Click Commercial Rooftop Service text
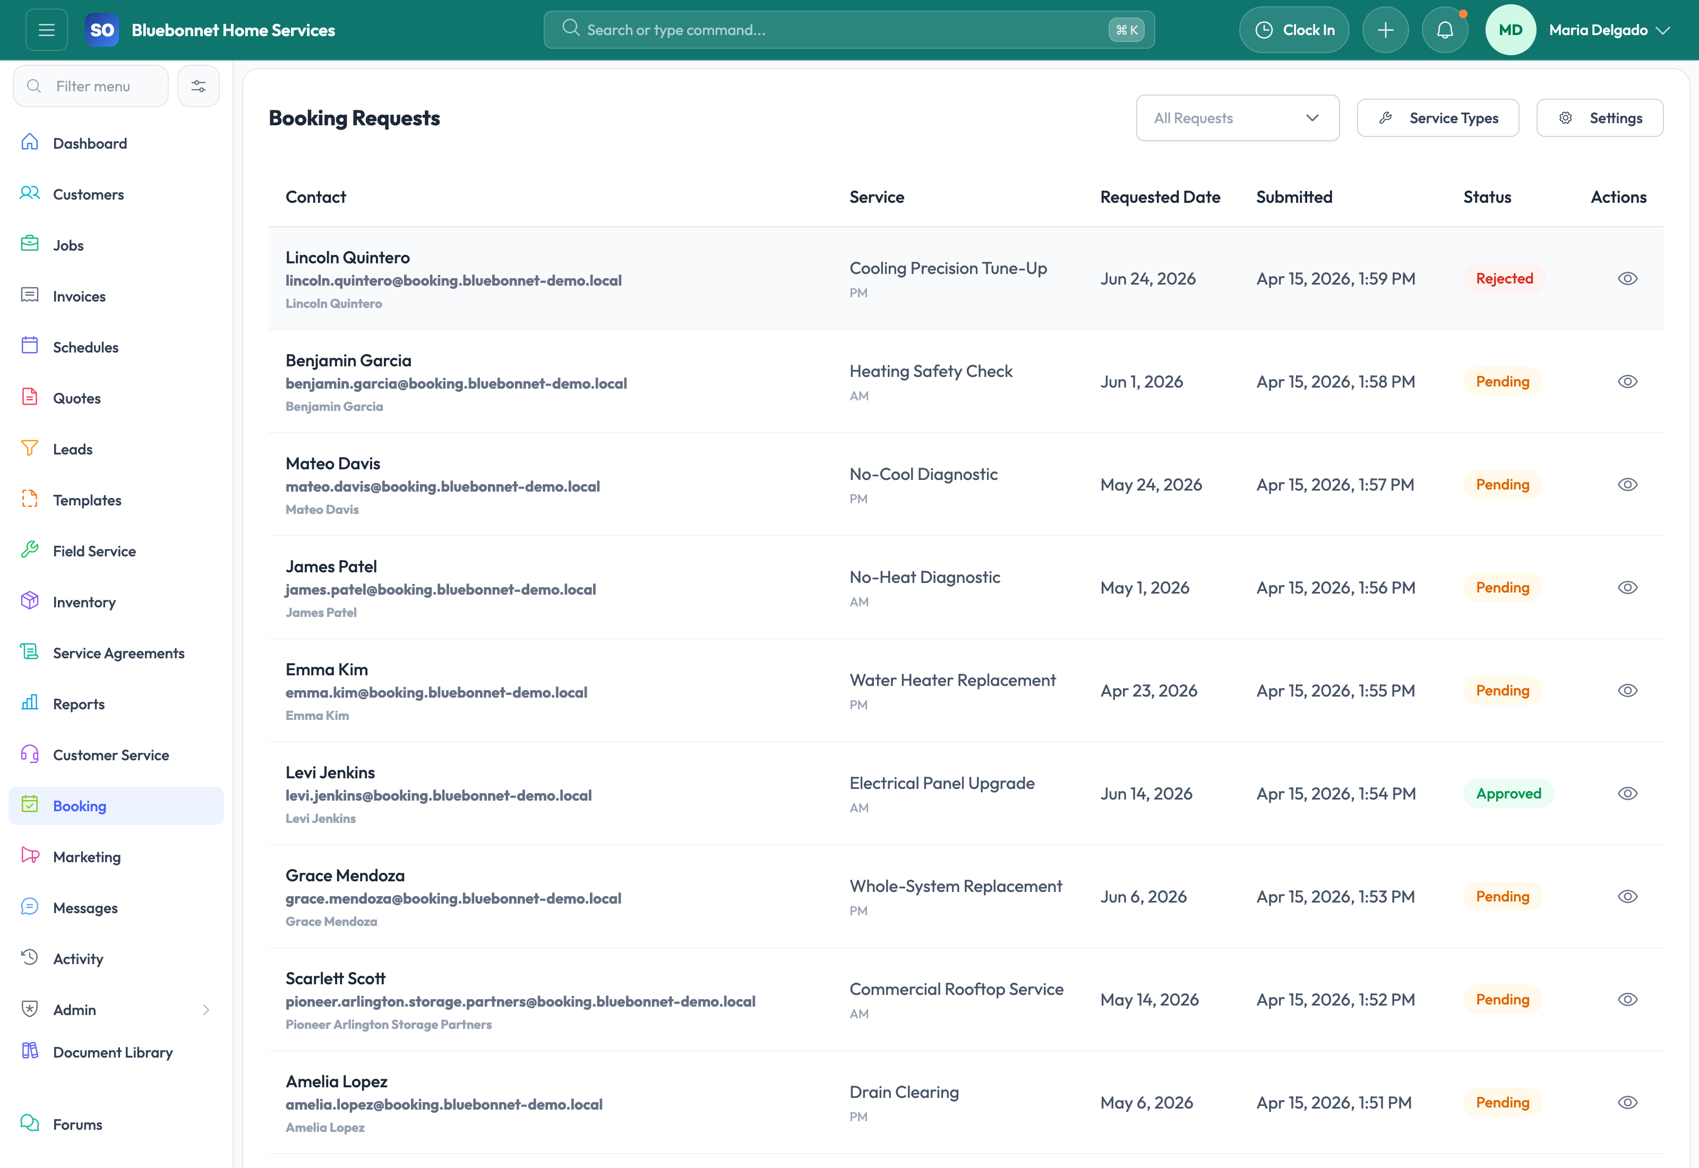Viewport: 1699px width, 1168px height. 956,989
